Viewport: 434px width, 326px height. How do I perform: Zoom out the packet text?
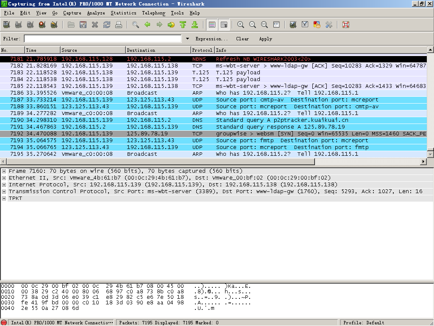point(253,25)
